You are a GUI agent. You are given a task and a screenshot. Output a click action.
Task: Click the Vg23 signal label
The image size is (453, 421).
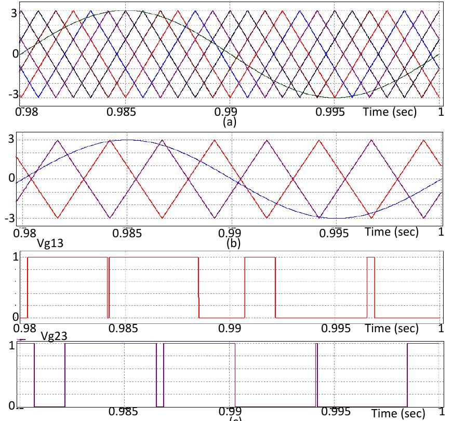(x=54, y=336)
